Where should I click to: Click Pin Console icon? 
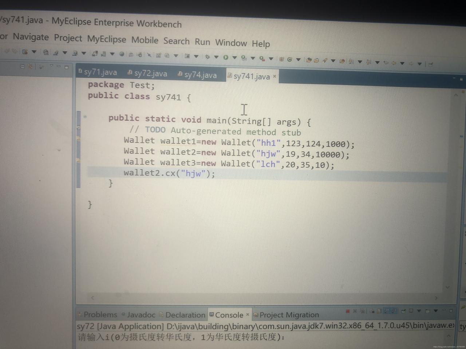point(403,311)
